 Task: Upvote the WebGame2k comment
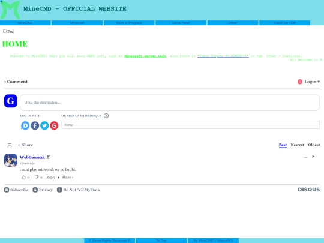pyautogui.click(x=24, y=177)
